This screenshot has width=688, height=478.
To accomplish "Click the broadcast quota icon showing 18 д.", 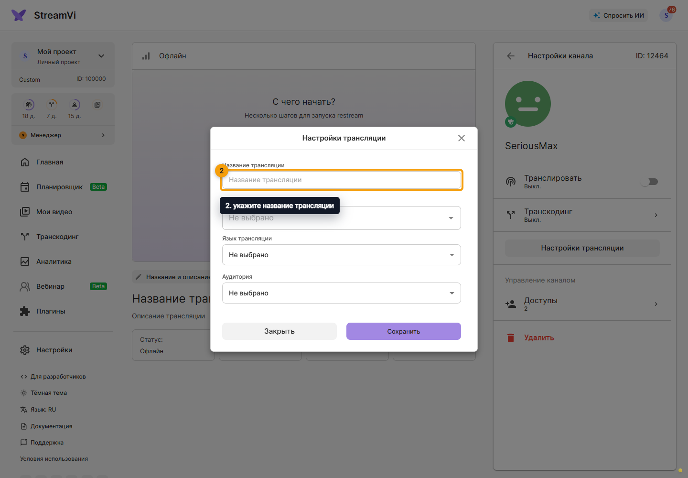I will point(29,105).
